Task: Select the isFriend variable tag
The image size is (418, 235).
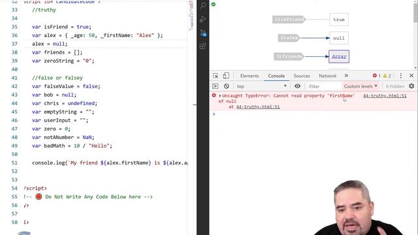Action: point(289,20)
